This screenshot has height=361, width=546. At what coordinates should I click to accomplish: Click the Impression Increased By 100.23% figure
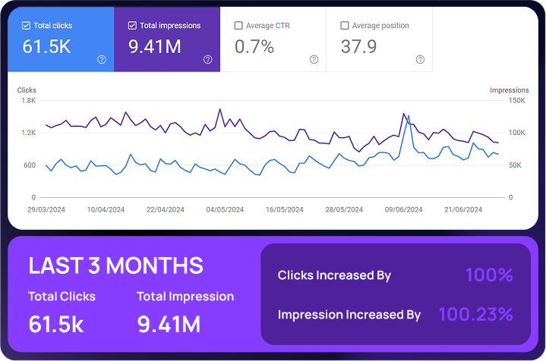pos(475,314)
